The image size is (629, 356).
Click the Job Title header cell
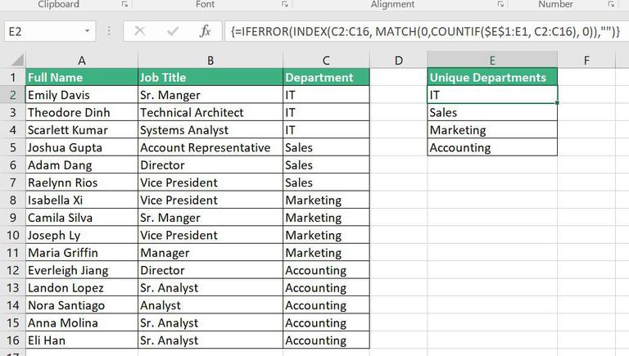(210, 78)
